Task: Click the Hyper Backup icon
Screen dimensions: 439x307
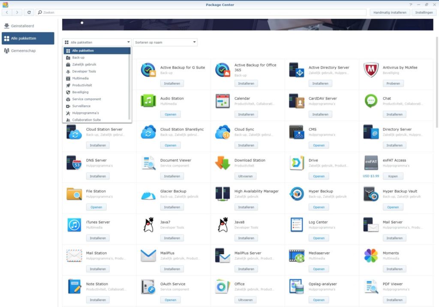Action: pyautogui.click(x=297, y=194)
